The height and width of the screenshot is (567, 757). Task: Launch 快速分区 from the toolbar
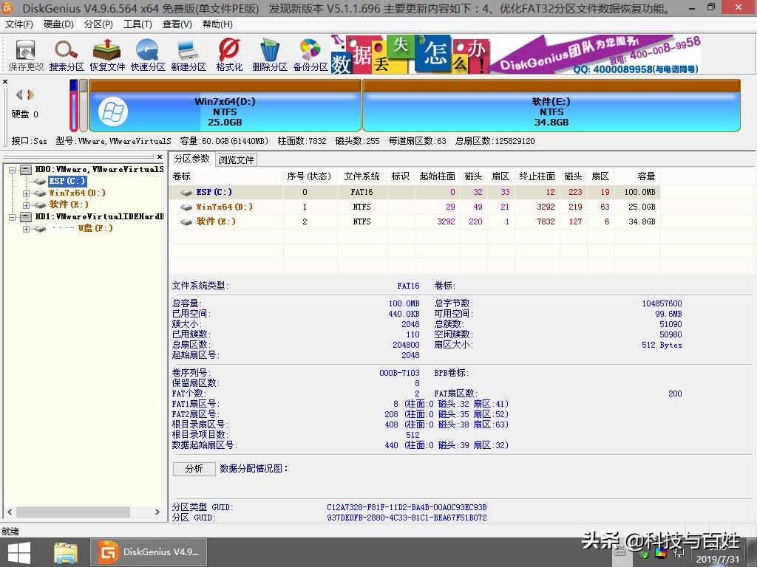147,55
